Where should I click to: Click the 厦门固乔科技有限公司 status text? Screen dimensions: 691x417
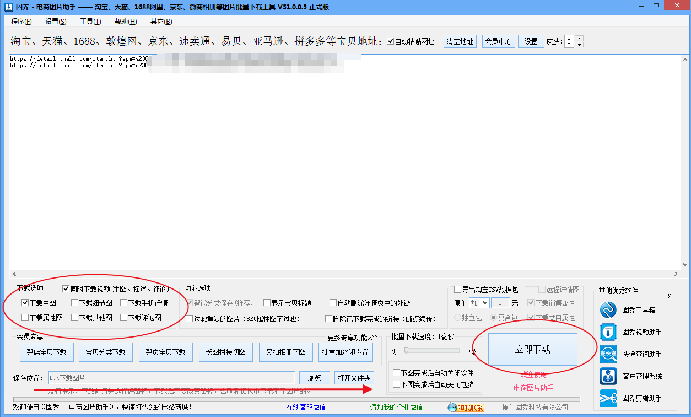[535, 408]
